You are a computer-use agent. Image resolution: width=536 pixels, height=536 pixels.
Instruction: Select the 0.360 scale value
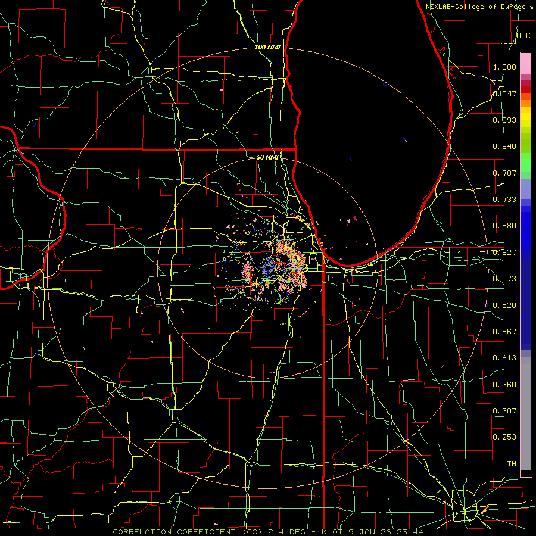(x=504, y=385)
